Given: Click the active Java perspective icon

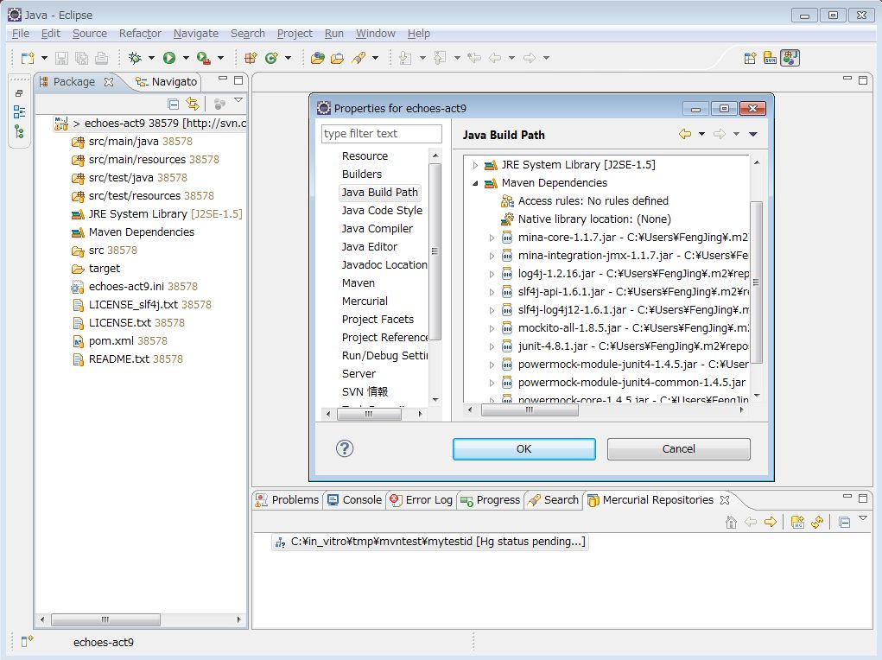Looking at the screenshot, I should pyautogui.click(x=790, y=58).
